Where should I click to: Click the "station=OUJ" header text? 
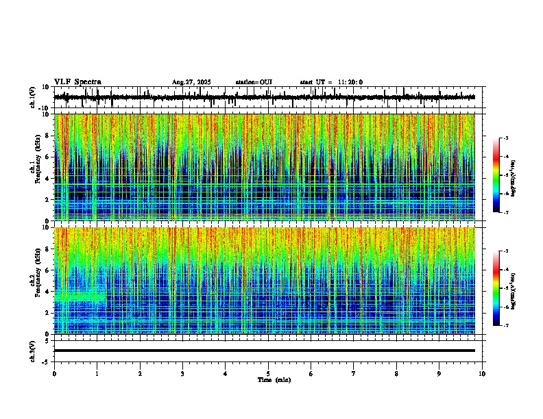[x=254, y=82]
